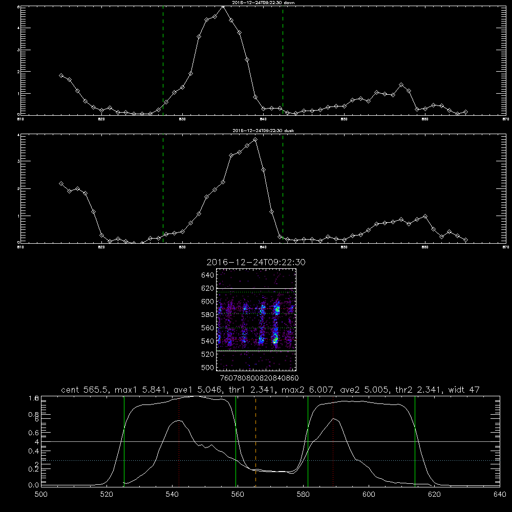Click the peak diamond marker of the dawn curve
The height and width of the screenshot is (512, 512).
[223, 6]
